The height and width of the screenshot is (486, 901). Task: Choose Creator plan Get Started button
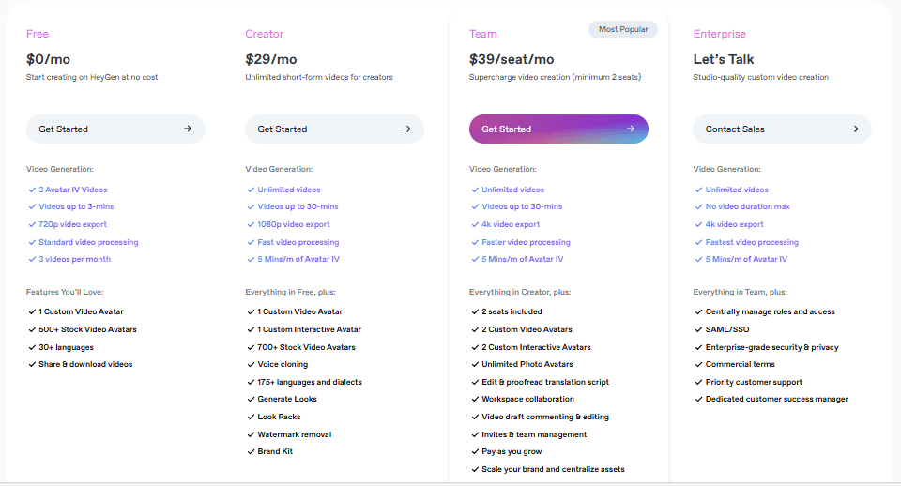pyautogui.click(x=334, y=129)
